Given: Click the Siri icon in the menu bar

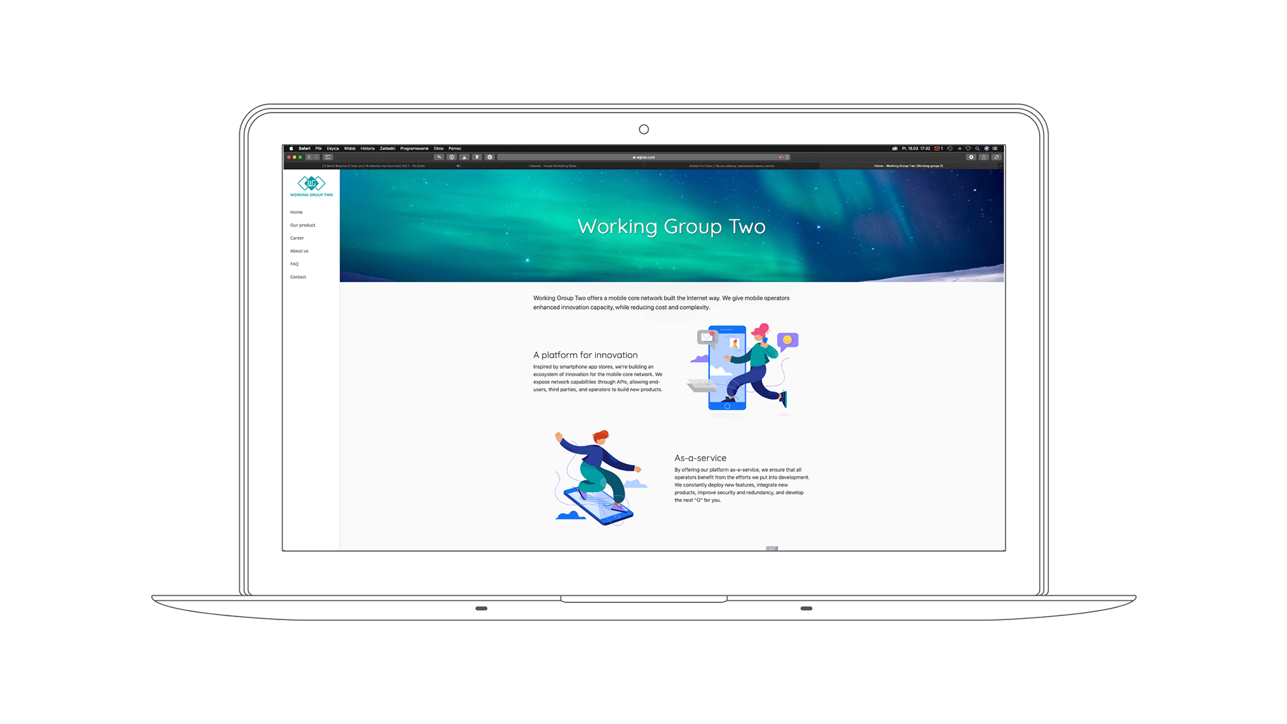Looking at the screenshot, I should (x=987, y=148).
